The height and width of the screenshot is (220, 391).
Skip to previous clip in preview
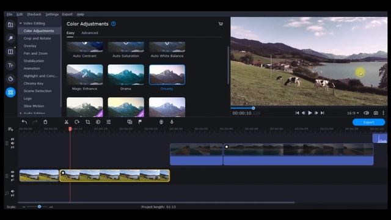coord(297,113)
